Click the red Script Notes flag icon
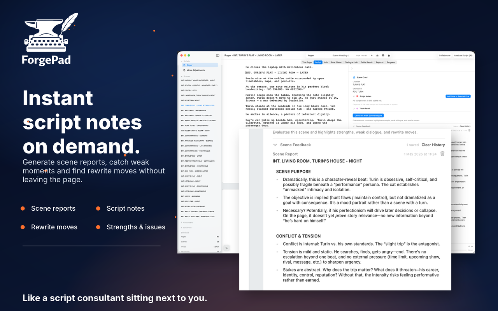Viewport: 498px width, 311px height. point(357,96)
